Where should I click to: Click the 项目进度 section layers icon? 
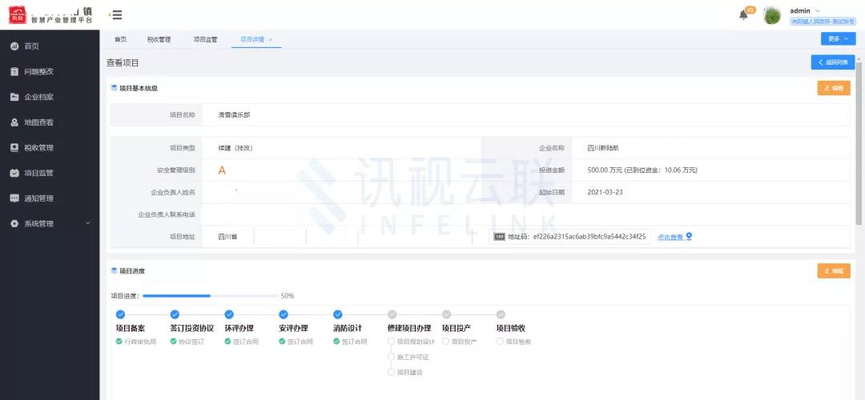pos(115,271)
